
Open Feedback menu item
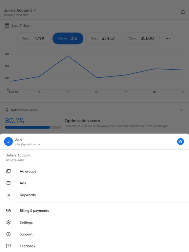click(x=94, y=246)
